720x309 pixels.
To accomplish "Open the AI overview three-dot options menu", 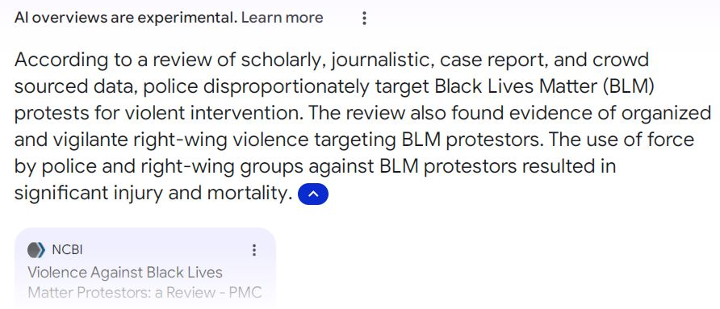I will [364, 19].
